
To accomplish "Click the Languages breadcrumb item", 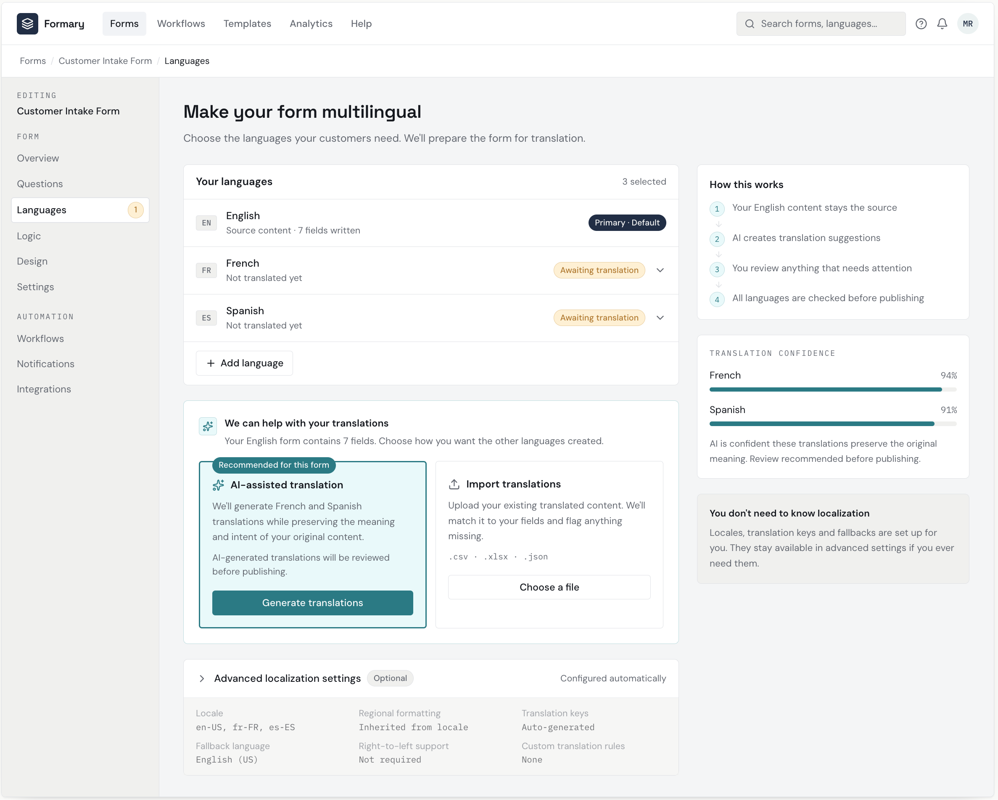I will point(187,61).
